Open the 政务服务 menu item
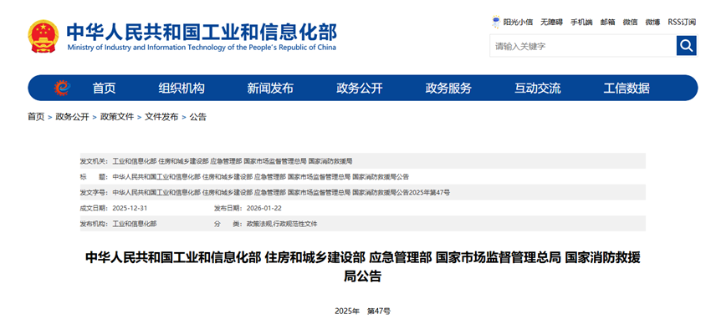This screenshot has height=324, width=711. (448, 89)
